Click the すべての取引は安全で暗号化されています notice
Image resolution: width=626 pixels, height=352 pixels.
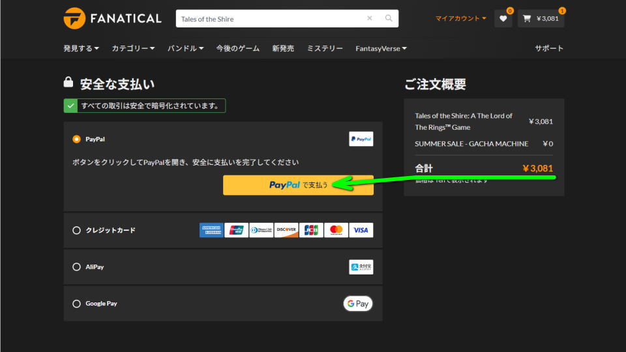(x=145, y=106)
